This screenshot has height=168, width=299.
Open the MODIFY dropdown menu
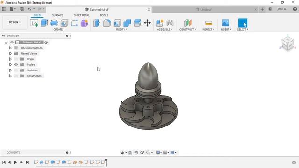coord(121,30)
